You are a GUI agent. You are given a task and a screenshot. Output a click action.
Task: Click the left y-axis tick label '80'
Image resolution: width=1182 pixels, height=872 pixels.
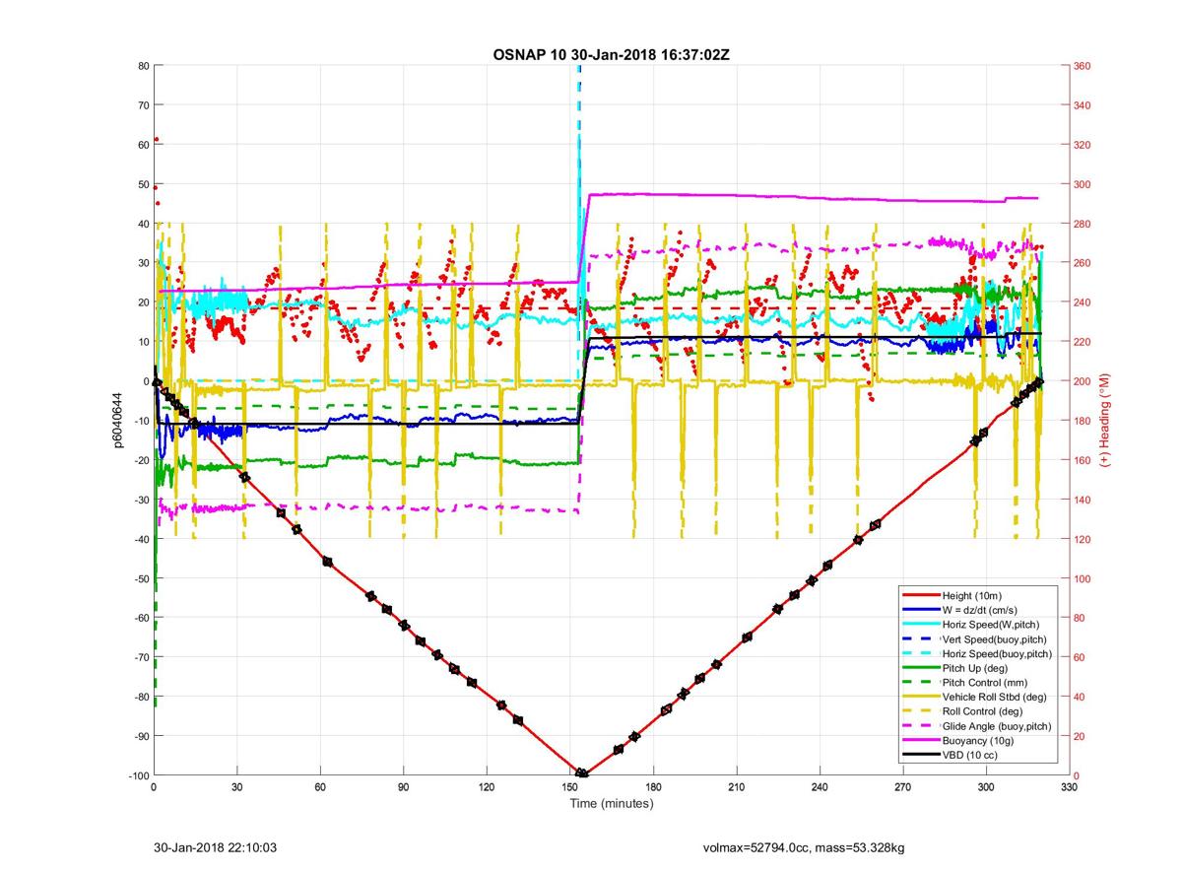(142, 66)
